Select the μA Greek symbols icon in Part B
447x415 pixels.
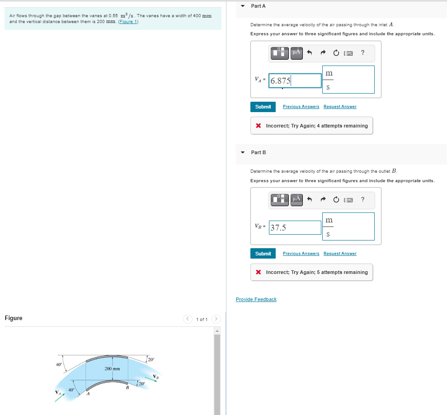point(296,200)
